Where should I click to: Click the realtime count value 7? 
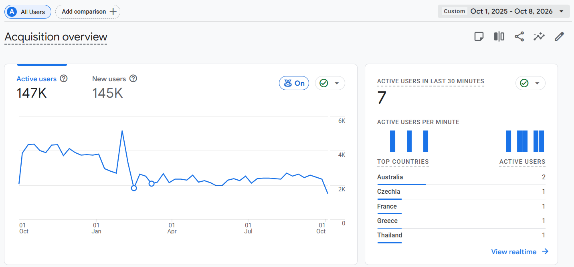click(382, 98)
